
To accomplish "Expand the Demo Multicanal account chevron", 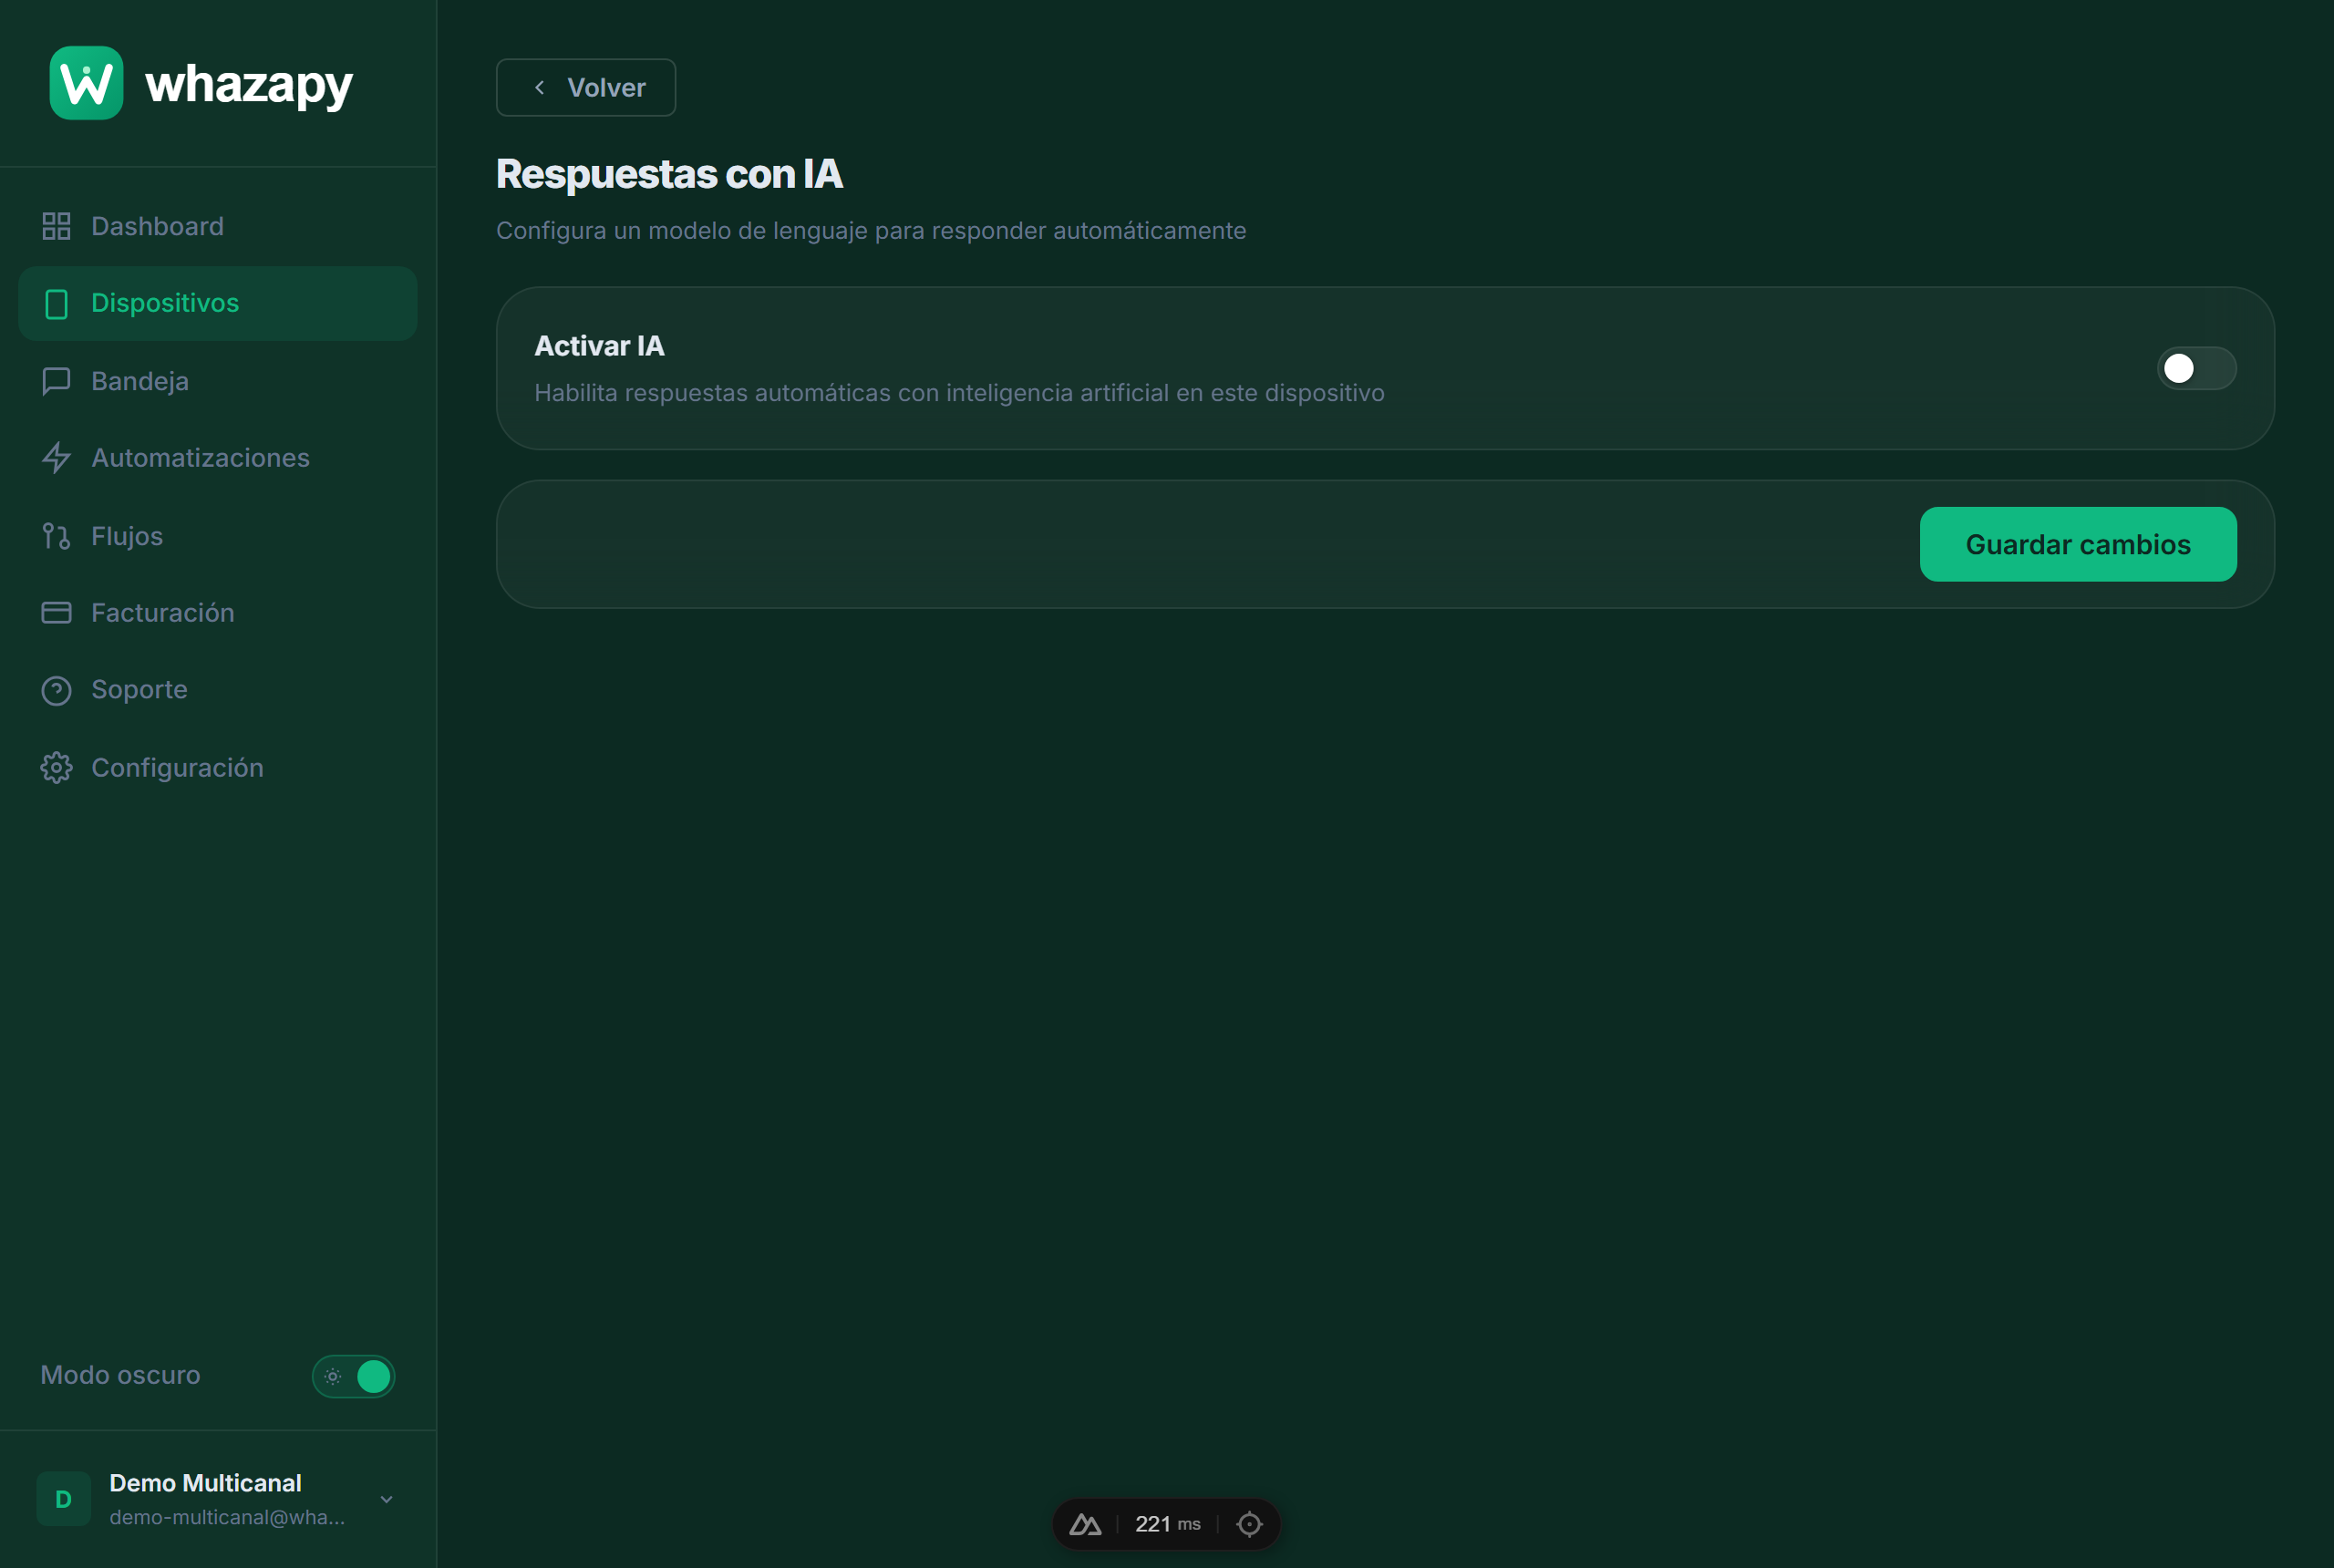I will click(386, 1499).
